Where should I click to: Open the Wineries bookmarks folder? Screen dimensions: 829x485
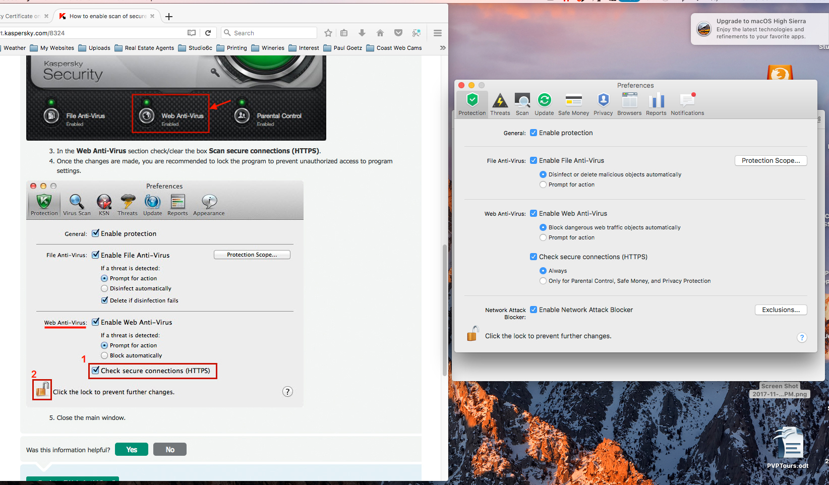coord(268,48)
